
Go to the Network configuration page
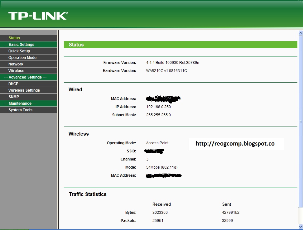tap(16, 64)
